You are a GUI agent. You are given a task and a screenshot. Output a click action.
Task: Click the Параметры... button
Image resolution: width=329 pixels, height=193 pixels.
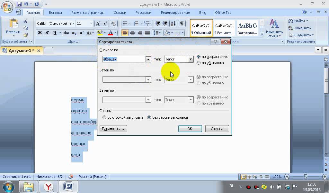click(x=113, y=129)
